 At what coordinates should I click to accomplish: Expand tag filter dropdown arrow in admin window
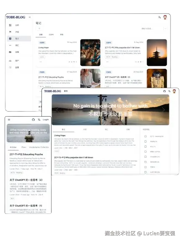tap(165, 29)
